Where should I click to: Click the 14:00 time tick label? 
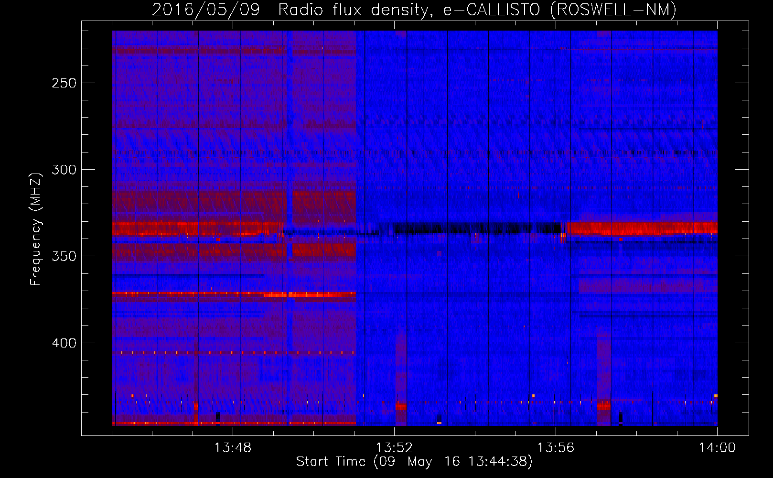pos(717,448)
